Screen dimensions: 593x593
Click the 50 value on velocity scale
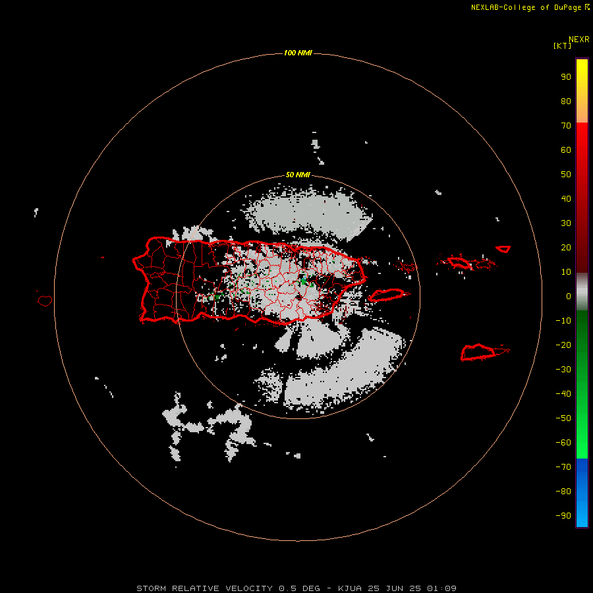[x=566, y=175]
